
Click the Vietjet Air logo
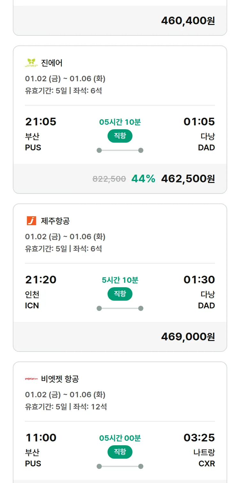point(31,379)
